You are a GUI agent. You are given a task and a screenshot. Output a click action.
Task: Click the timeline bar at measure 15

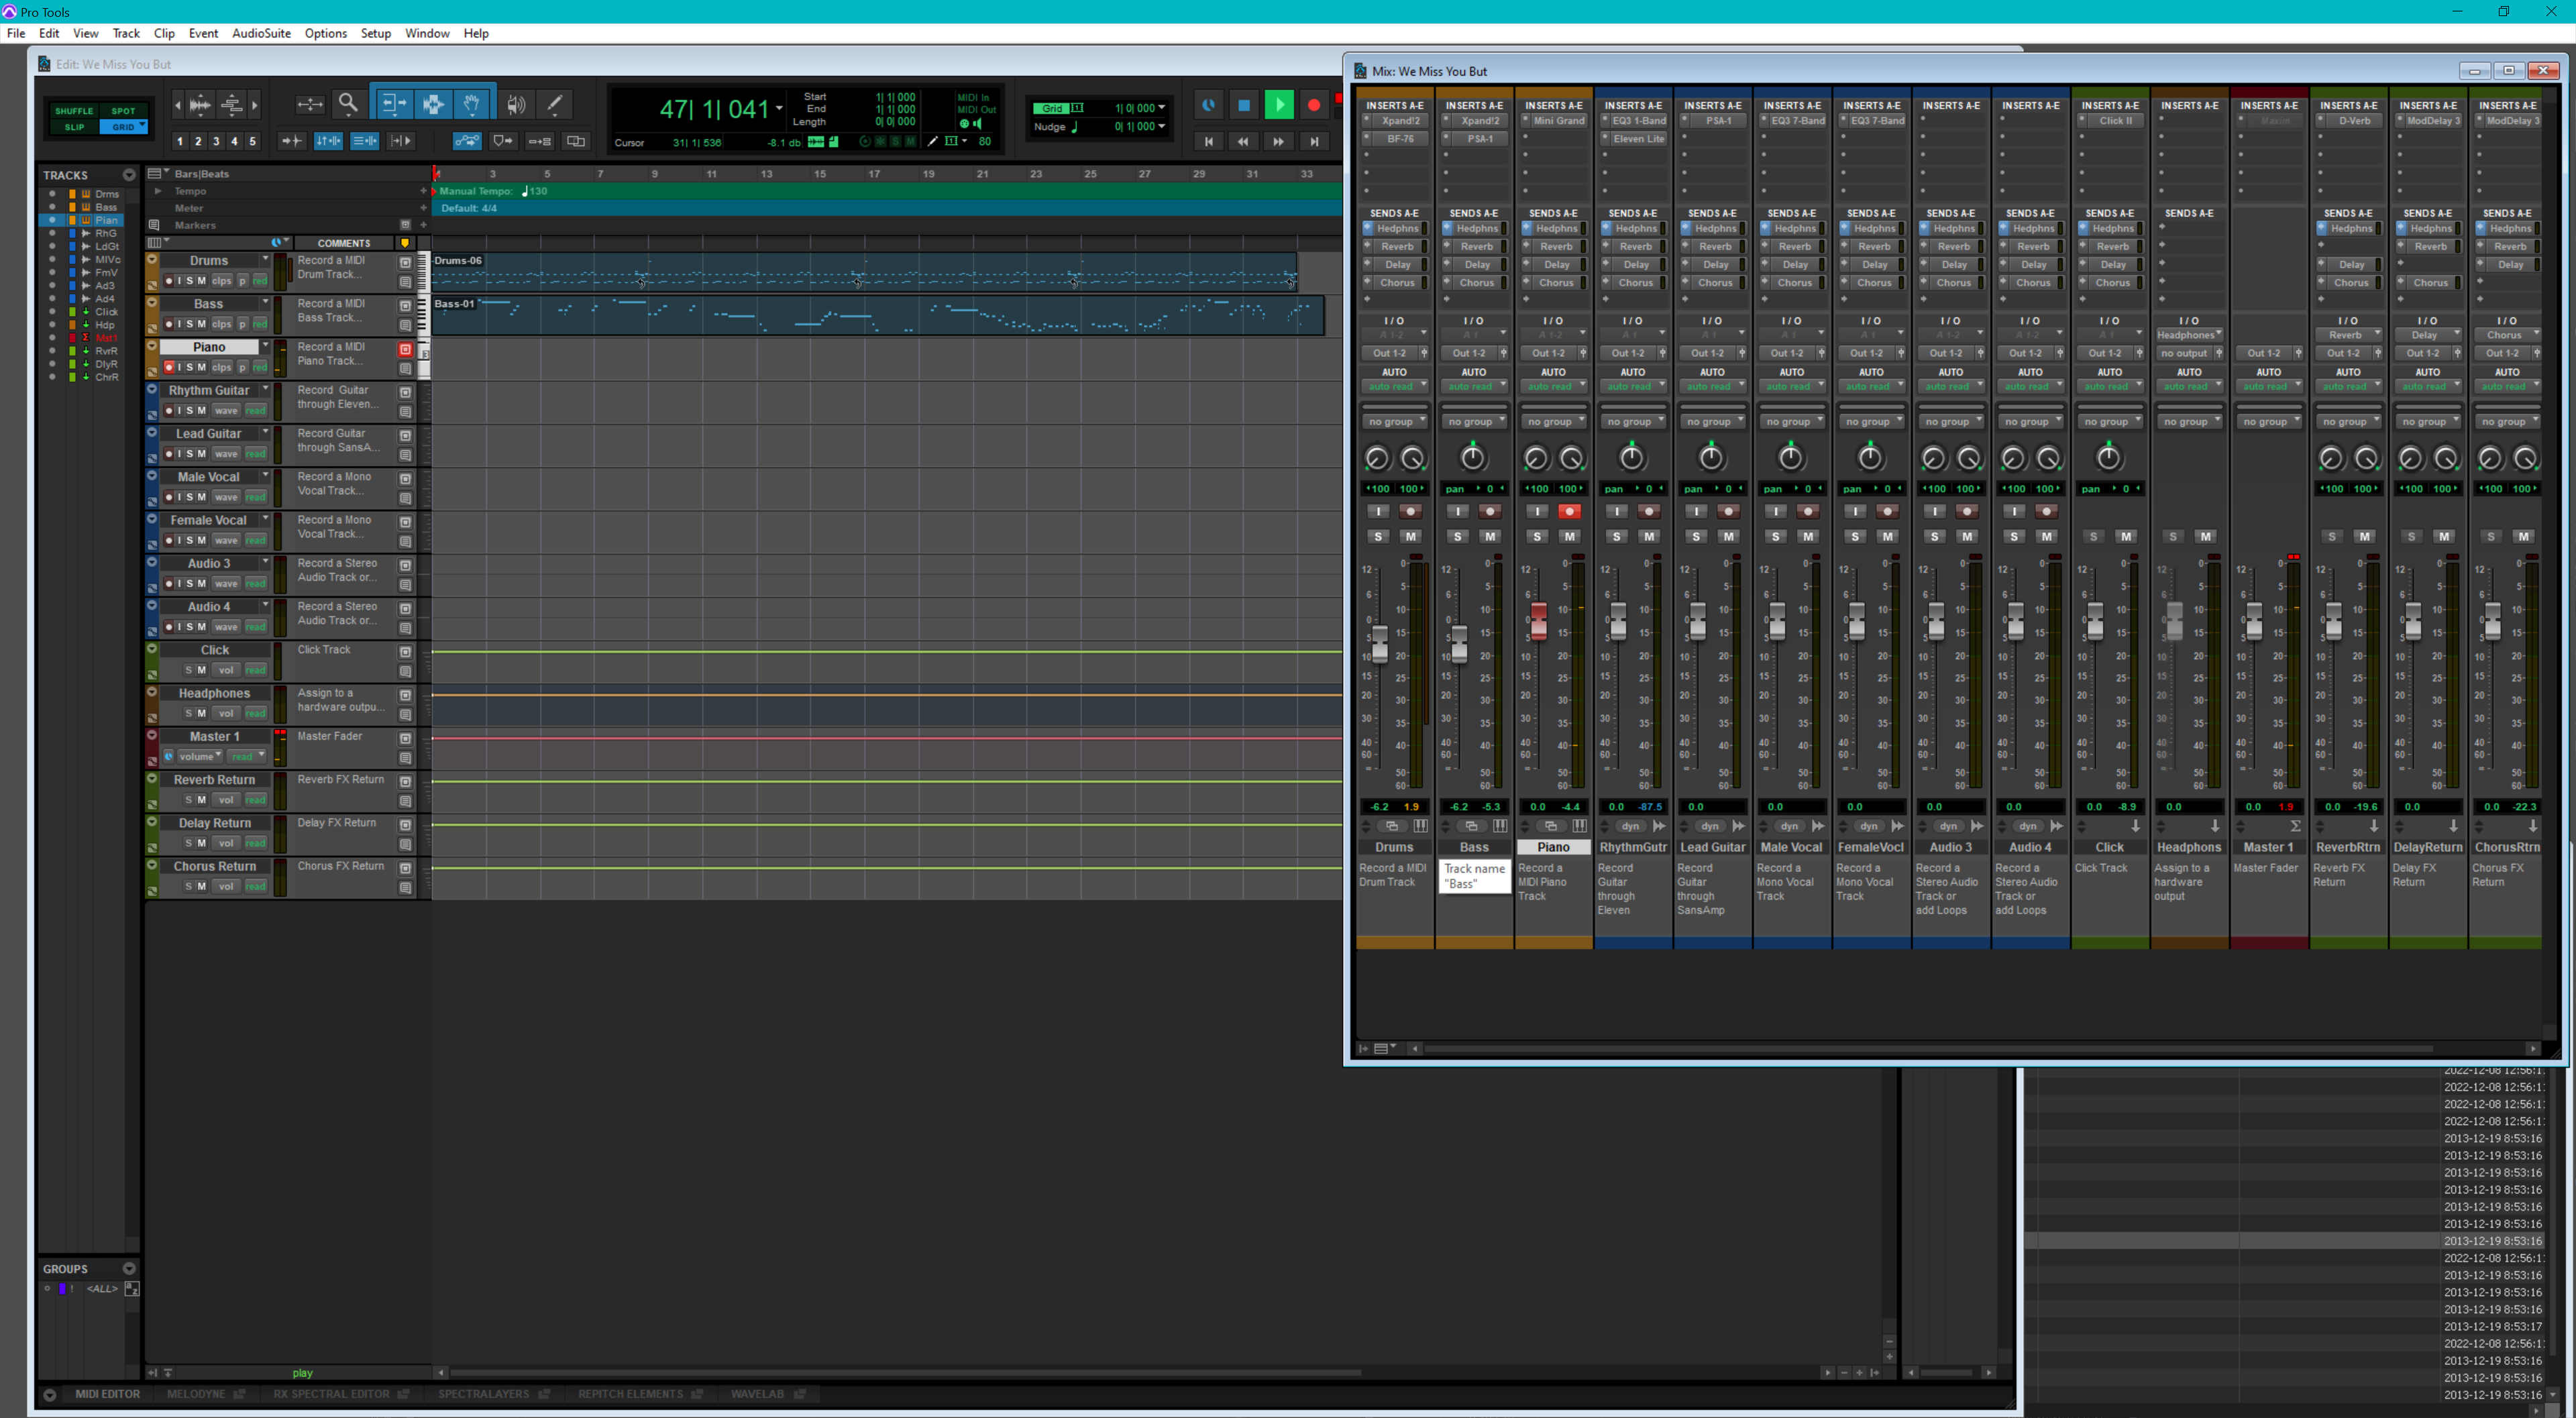821,173
